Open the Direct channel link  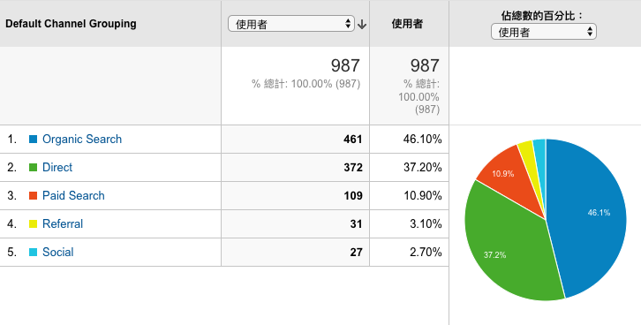pos(57,167)
